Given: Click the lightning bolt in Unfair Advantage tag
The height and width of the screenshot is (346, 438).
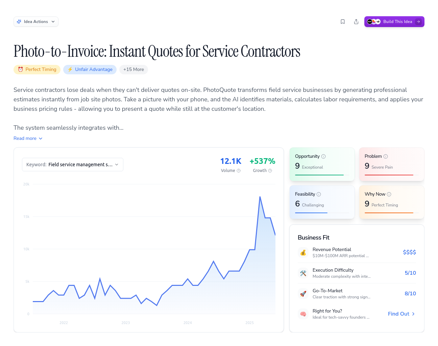Looking at the screenshot, I should (x=70, y=69).
